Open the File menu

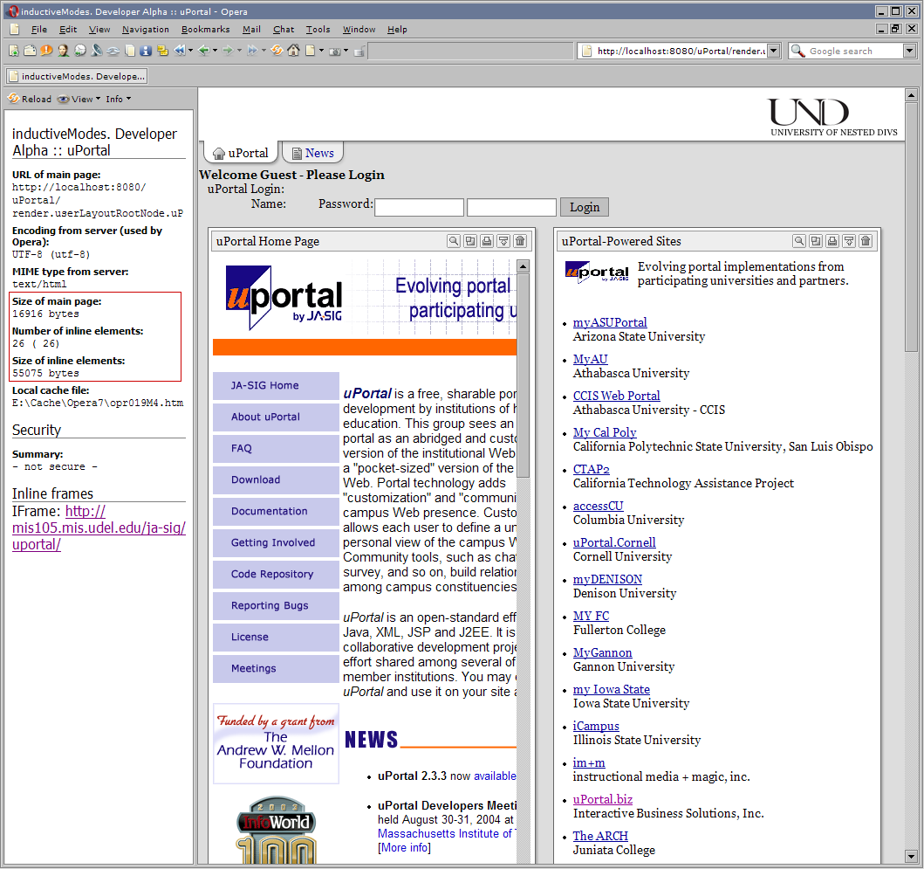(39, 29)
